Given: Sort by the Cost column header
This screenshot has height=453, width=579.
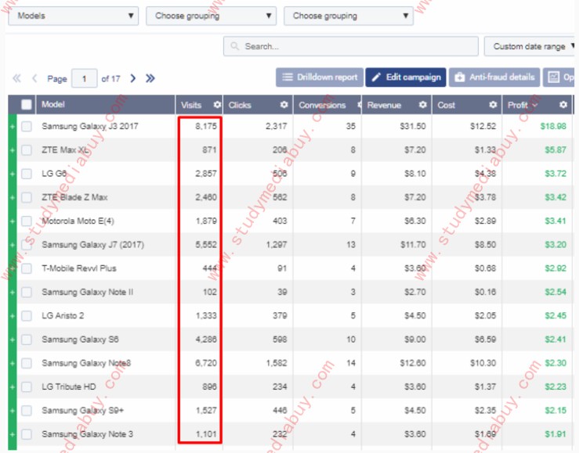Looking at the screenshot, I should click(x=446, y=105).
